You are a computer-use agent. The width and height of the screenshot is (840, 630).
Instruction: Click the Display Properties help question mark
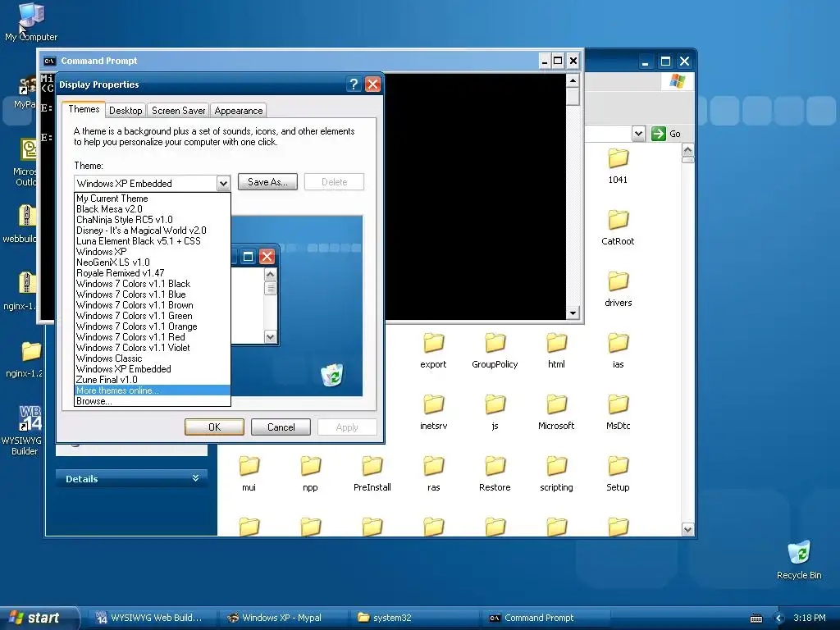point(353,84)
